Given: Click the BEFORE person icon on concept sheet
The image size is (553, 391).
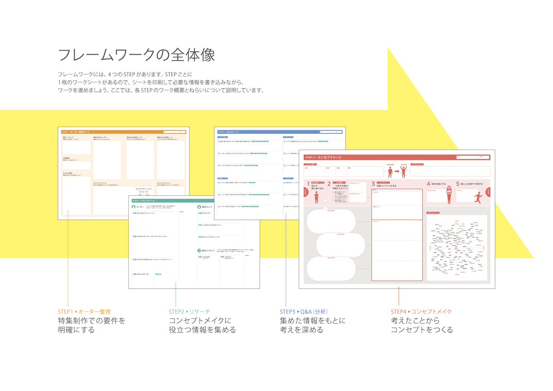Looking at the screenshot, I should click(x=391, y=172).
